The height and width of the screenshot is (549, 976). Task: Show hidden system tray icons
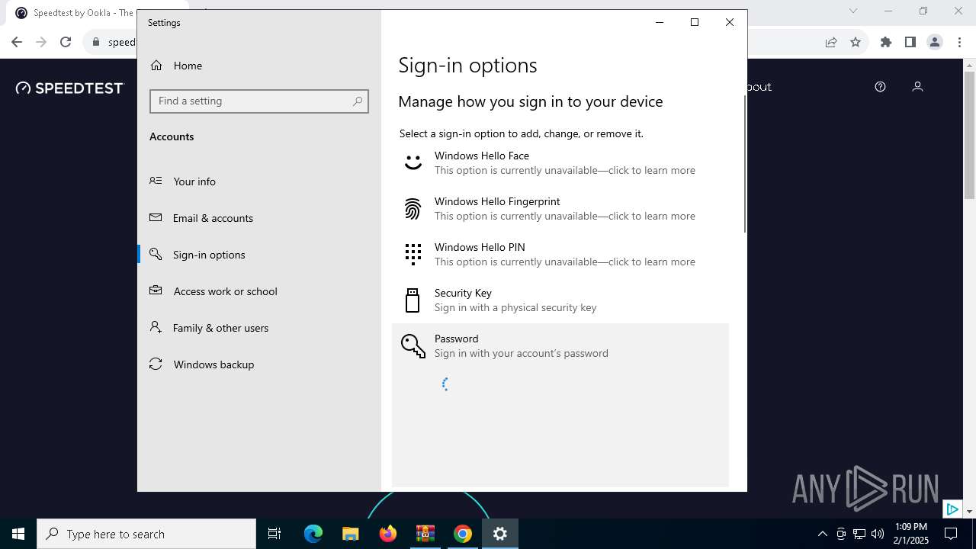point(822,534)
